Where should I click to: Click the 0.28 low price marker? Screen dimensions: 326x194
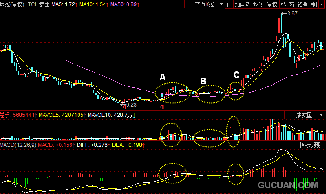pyautogui.click(x=131, y=105)
